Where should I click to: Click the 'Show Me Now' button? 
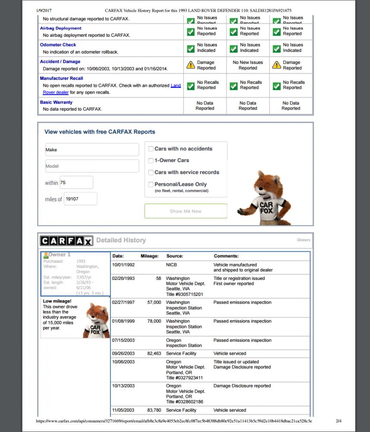(186, 211)
